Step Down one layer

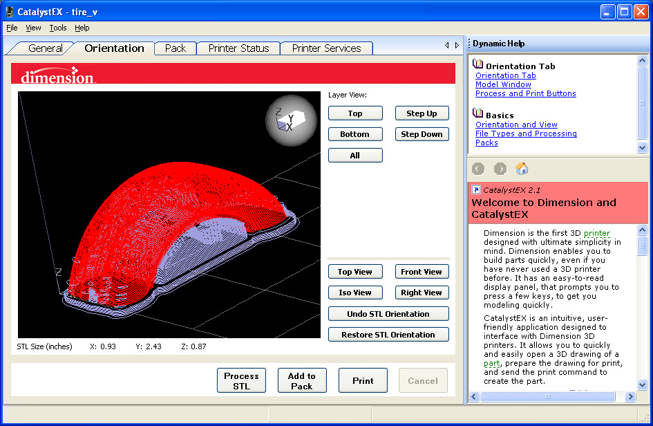pos(422,134)
